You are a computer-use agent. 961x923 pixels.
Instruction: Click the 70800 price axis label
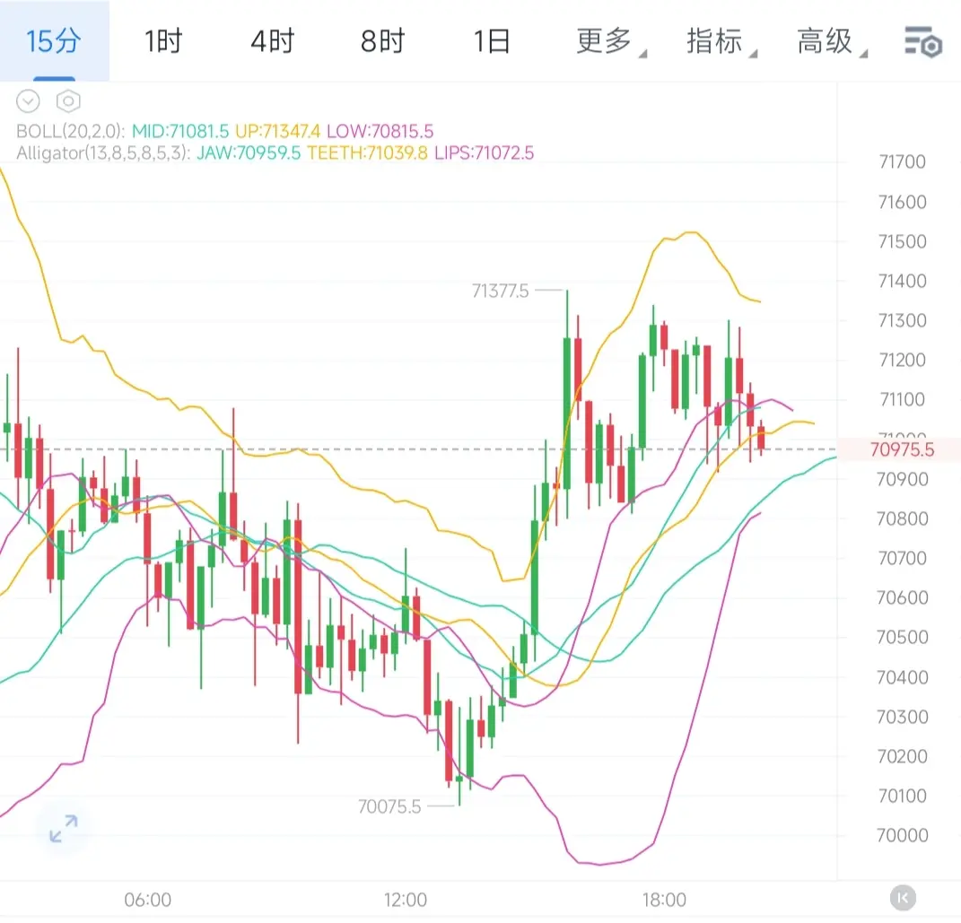[902, 518]
